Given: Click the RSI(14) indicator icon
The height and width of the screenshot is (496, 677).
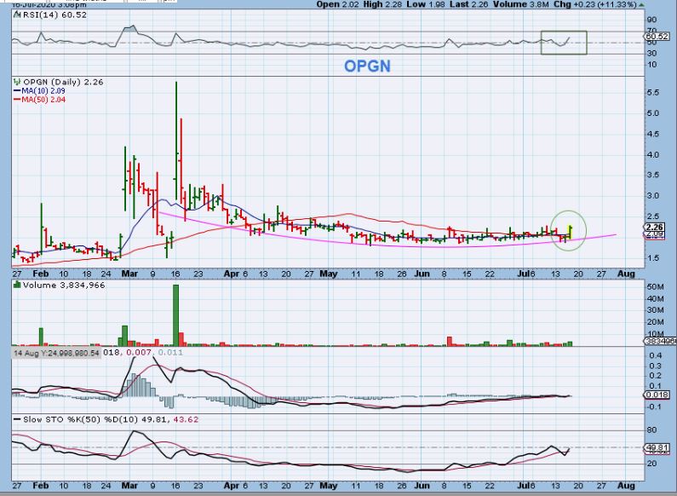Looking at the screenshot, I should 16,15.
